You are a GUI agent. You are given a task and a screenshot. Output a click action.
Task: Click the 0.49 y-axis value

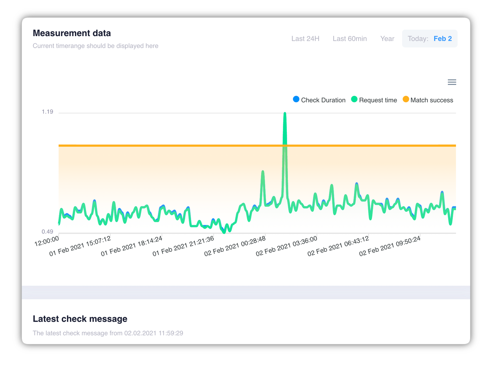[x=47, y=232]
